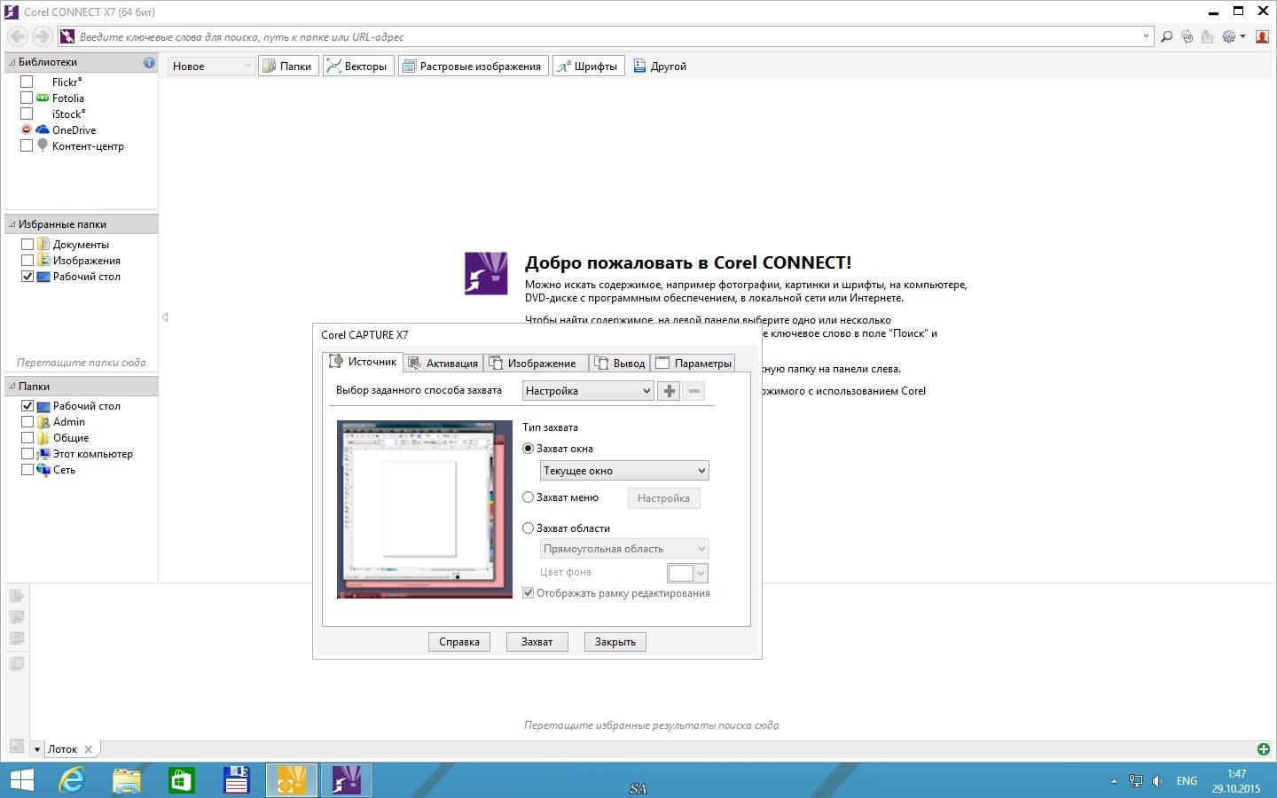Click the user account avatar icon
Screen dimensions: 1277x798
click(1262, 36)
